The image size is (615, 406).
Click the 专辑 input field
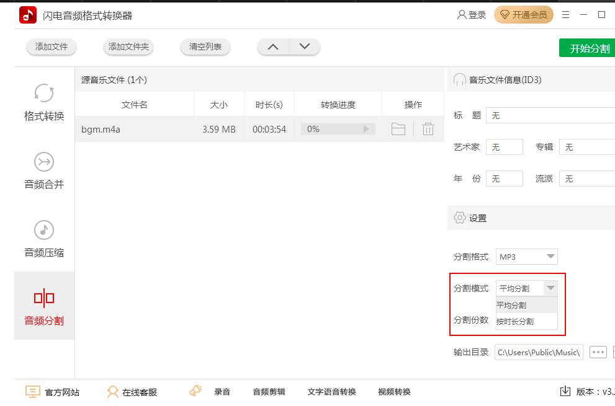coord(586,147)
